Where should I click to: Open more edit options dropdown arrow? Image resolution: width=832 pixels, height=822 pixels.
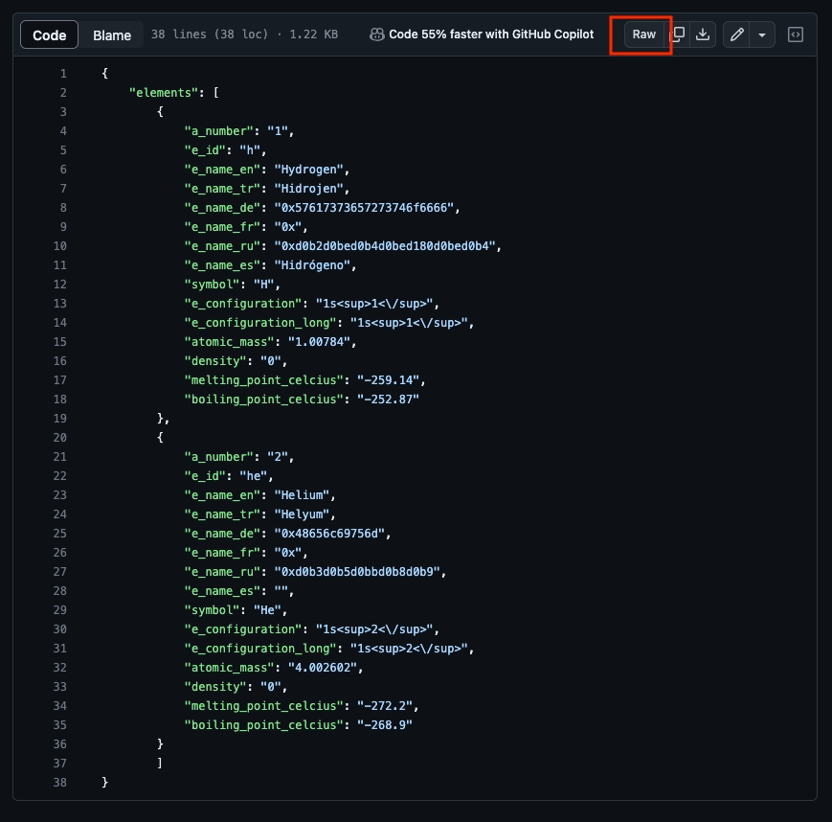[x=762, y=34]
